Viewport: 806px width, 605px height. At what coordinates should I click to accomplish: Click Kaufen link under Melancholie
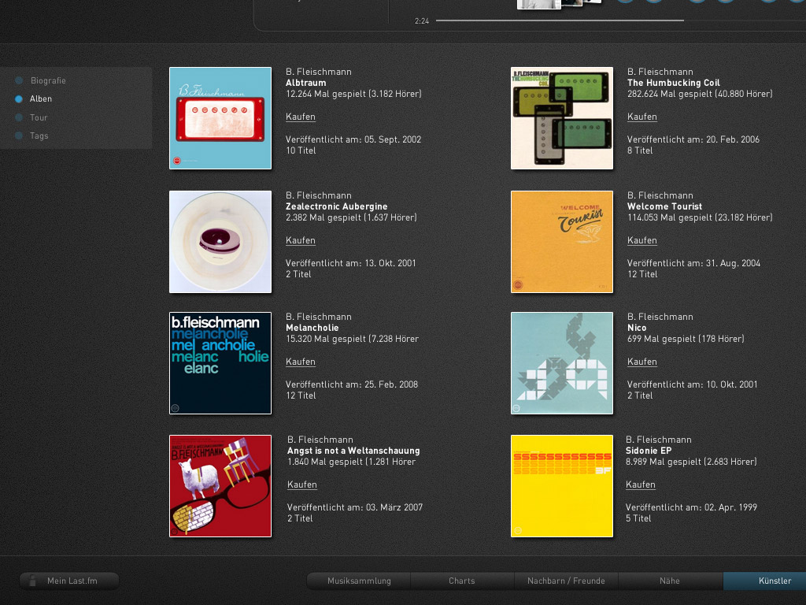(301, 362)
